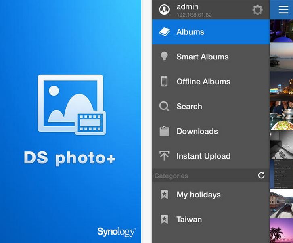The image size is (293, 243).
Task: Go to Offline Albums
Action: coord(211,82)
